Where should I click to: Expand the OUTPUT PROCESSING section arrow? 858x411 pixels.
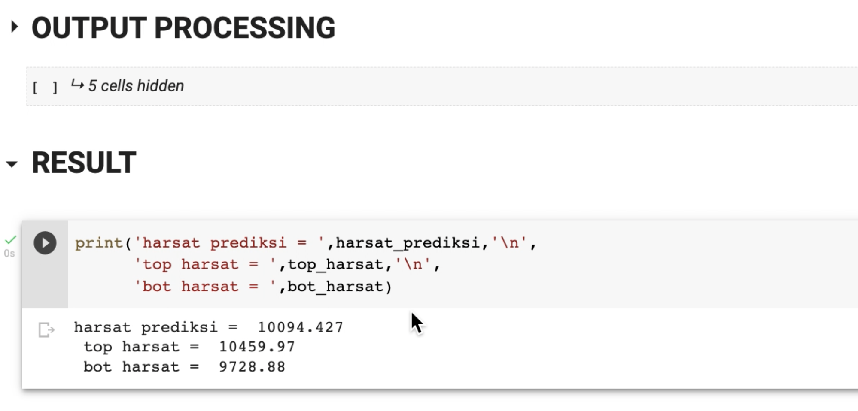tap(14, 27)
